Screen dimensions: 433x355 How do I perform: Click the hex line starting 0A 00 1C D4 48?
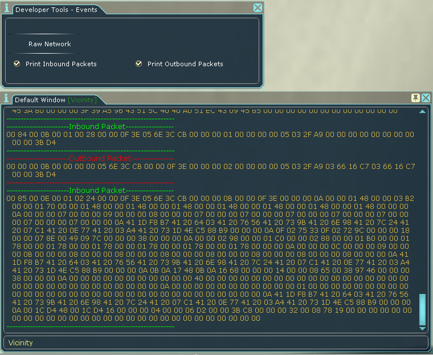212,310
